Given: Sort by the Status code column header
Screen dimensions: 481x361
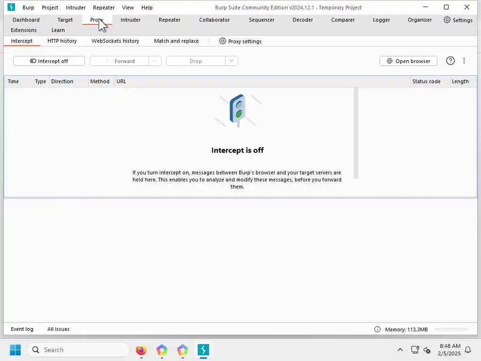Looking at the screenshot, I should point(430,81).
